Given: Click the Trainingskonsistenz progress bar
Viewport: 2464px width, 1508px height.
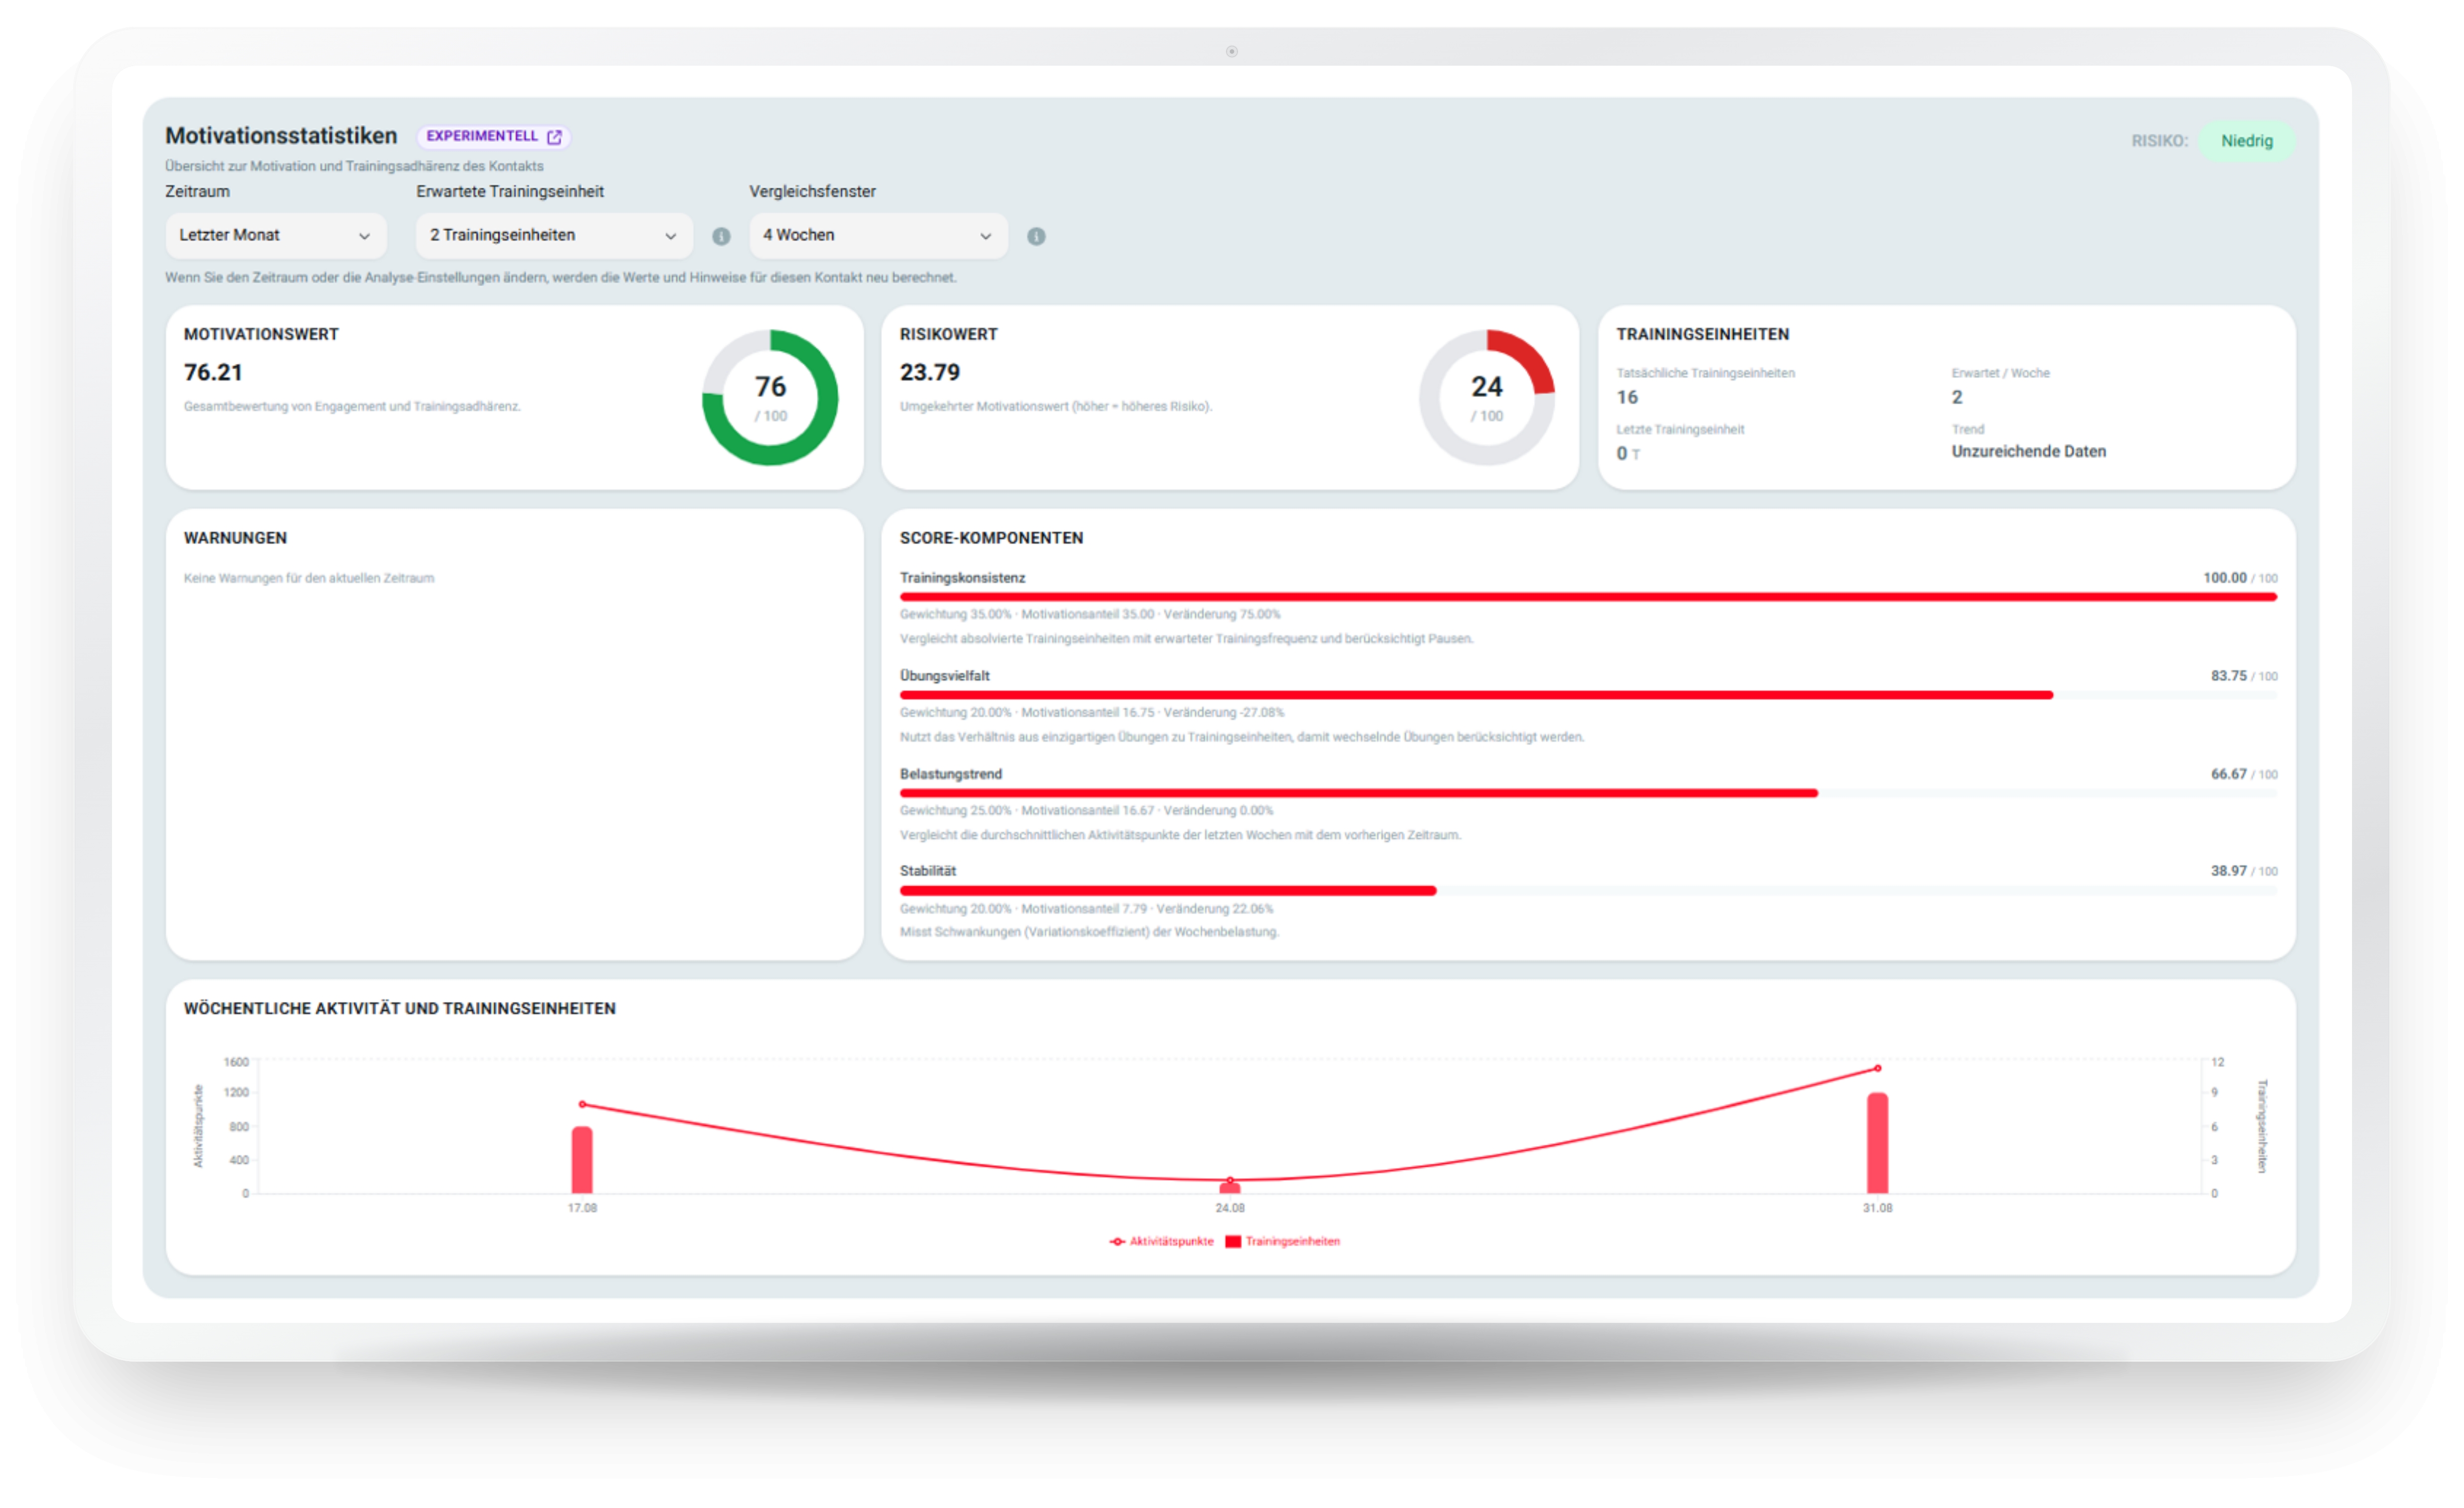Looking at the screenshot, I should click(1588, 597).
